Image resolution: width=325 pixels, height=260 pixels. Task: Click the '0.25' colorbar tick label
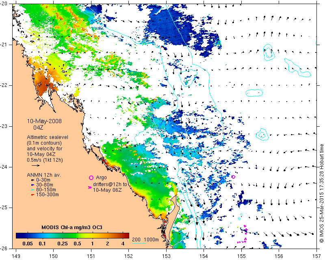click(x=63, y=243)
